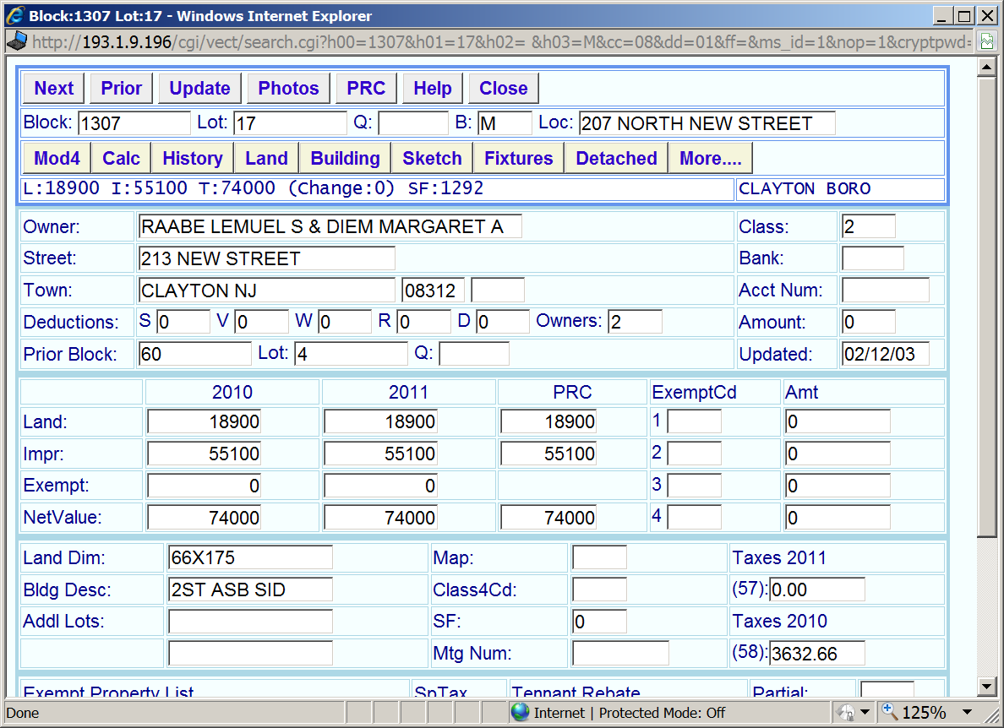Click the compatibility view icon in address bar
Image resolution: width=1004 pixels, height=728 pixels.
tap(986, 41)
